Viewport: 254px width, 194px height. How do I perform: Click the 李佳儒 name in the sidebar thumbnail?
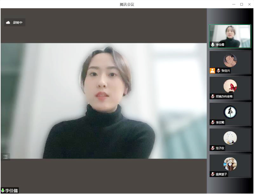pyautogui.click(x=220, y=45)
